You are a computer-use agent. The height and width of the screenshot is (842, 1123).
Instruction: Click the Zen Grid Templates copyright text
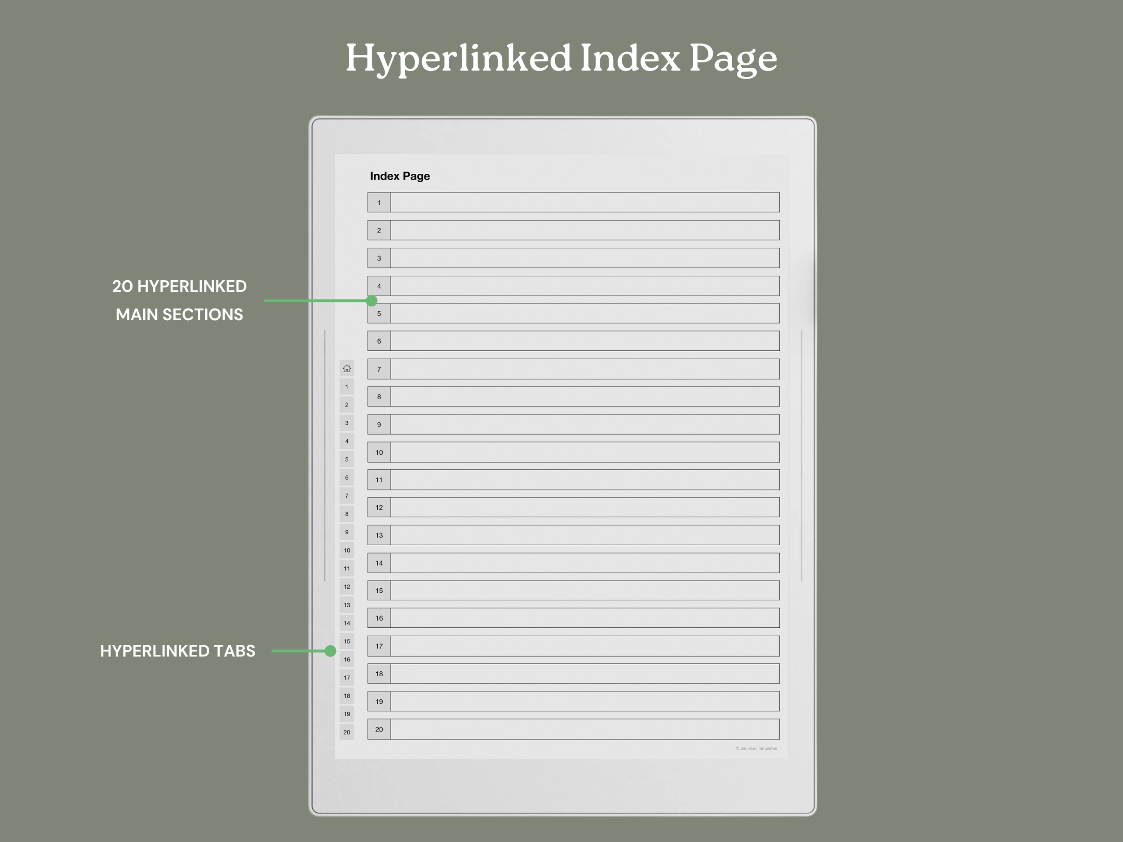coord(756,748)
